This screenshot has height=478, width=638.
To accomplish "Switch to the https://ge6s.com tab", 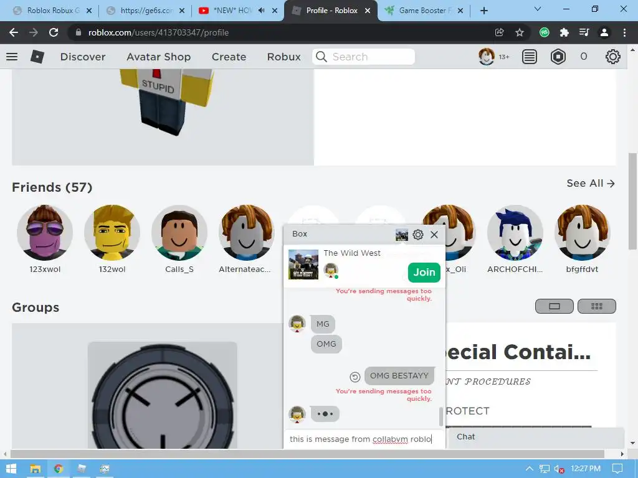I will (146, 11).
